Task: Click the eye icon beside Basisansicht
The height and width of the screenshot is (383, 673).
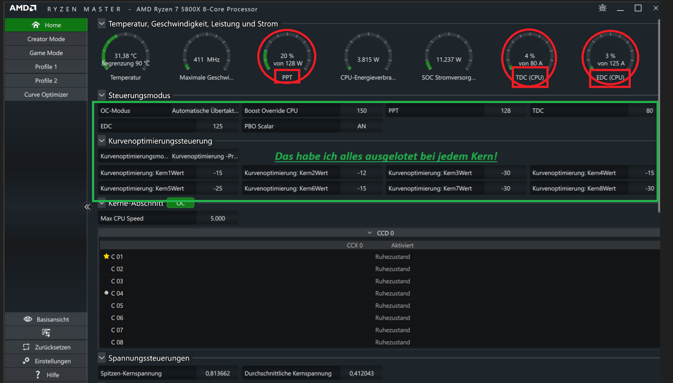Action: [28, 319]
